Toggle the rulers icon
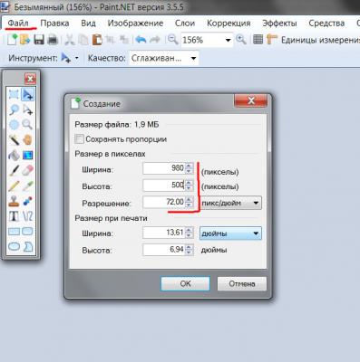The width and height of the screenshot is (360, 362). coord(272,40)
